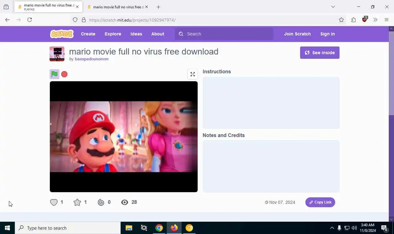This screenshot has width=394, height=234.
Task: Open Settings gear in the taskbar
Action: click(144, 228)
